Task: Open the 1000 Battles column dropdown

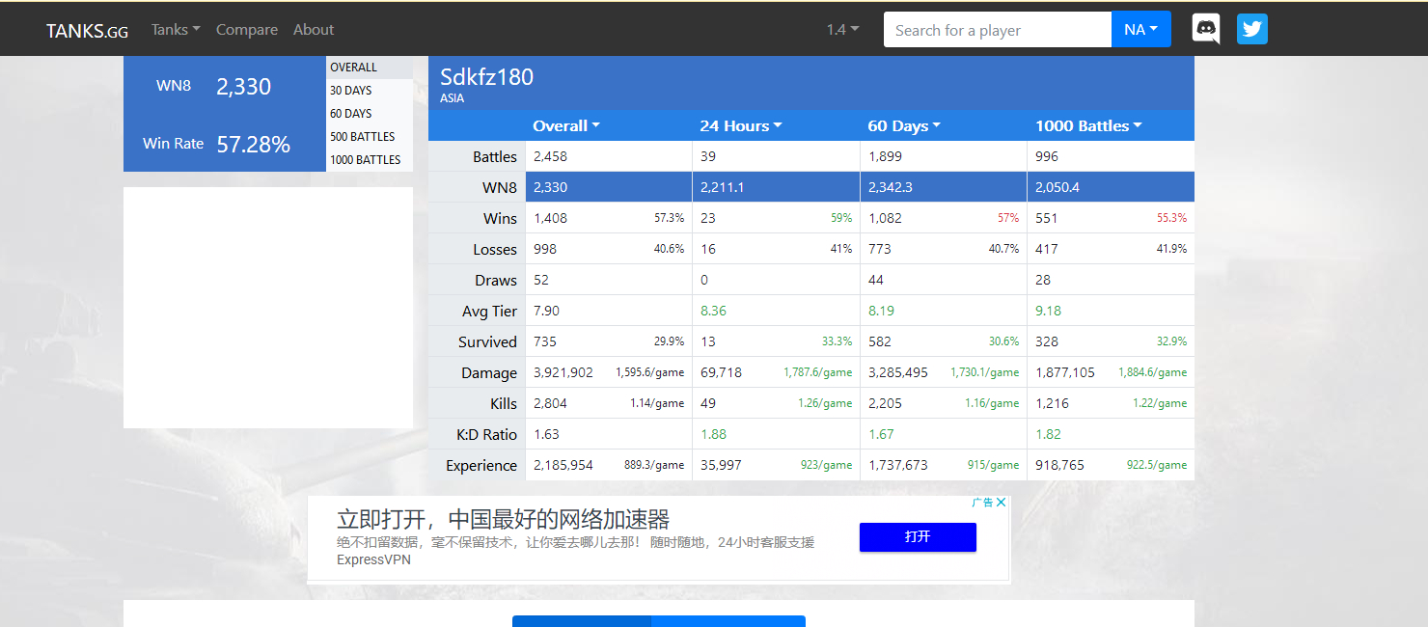Action: (x=1088, y=126)
